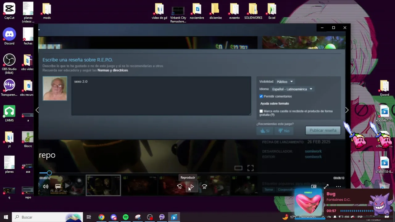Launch LMMS from the desktop
The image size is (395, 222).
coord(9,113)
